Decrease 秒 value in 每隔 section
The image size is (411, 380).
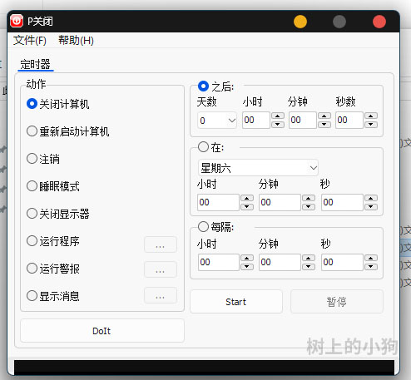(x=371, y=267)
